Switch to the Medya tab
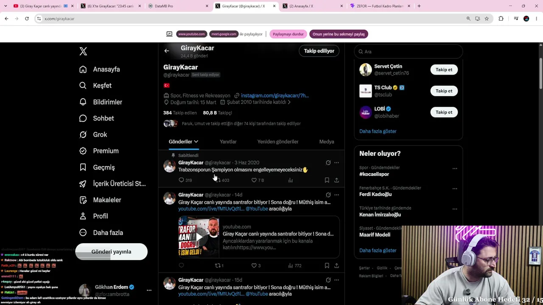543x305 pixels. coord(327,141)
